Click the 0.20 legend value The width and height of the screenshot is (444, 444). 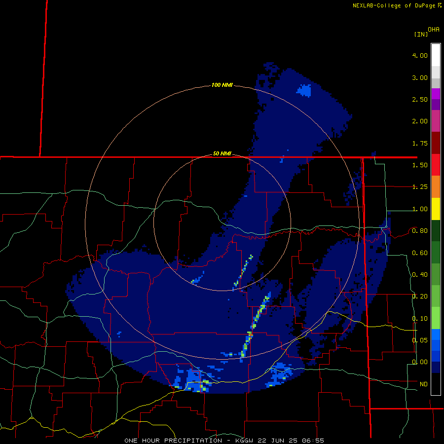[x=420, y=296]
